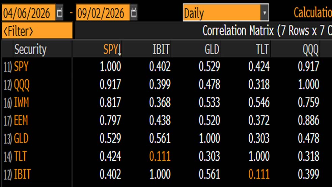Click TLT row's 0.303 value under GLD
332x187 pixels.
tap(210, 156)
